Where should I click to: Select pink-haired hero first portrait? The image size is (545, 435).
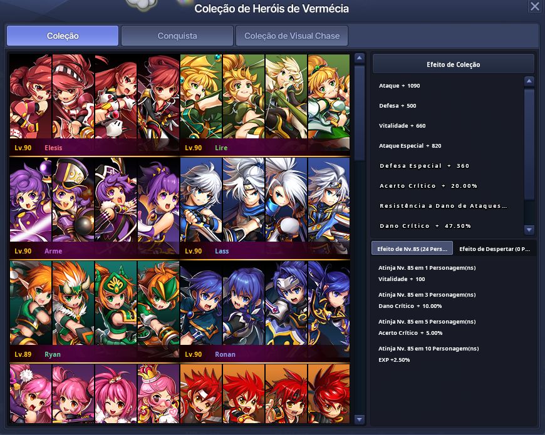point(31,394)
